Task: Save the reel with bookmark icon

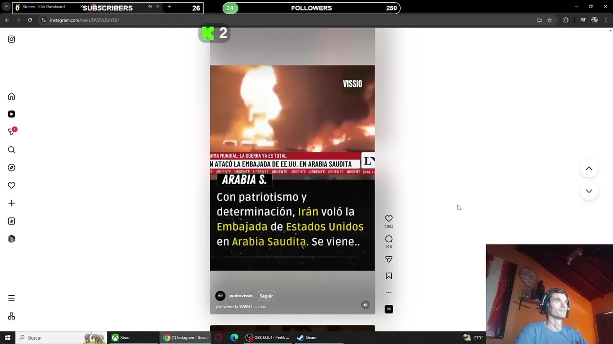Action: click(389, 276)
